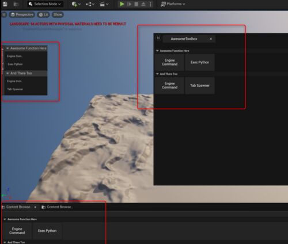The height and width of the screenshot is (244, 288).
Task: Toggle the Lit view mode button
Action: (x=43, y=15)
